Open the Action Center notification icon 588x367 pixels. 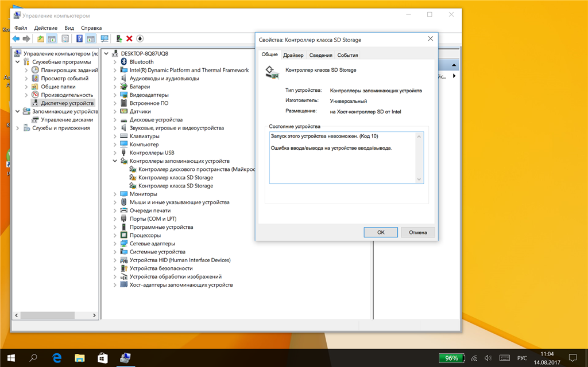pyautogui.click(x=572, y=358)
